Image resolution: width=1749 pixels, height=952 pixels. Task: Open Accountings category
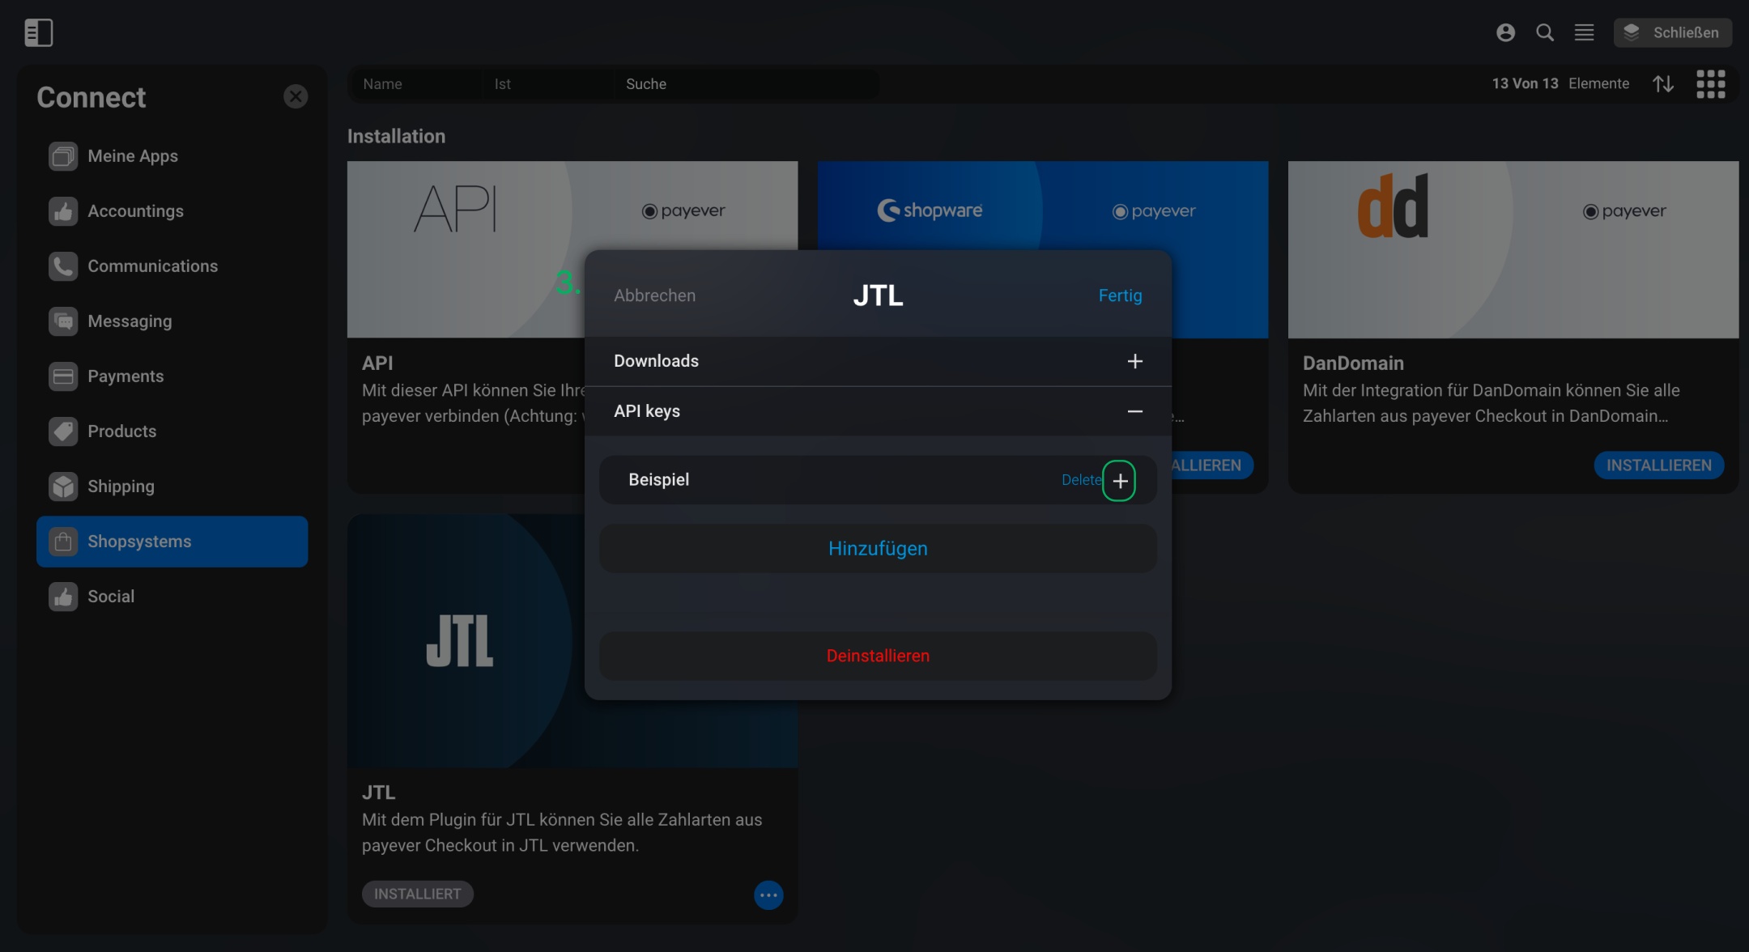(x=172, y=211)
